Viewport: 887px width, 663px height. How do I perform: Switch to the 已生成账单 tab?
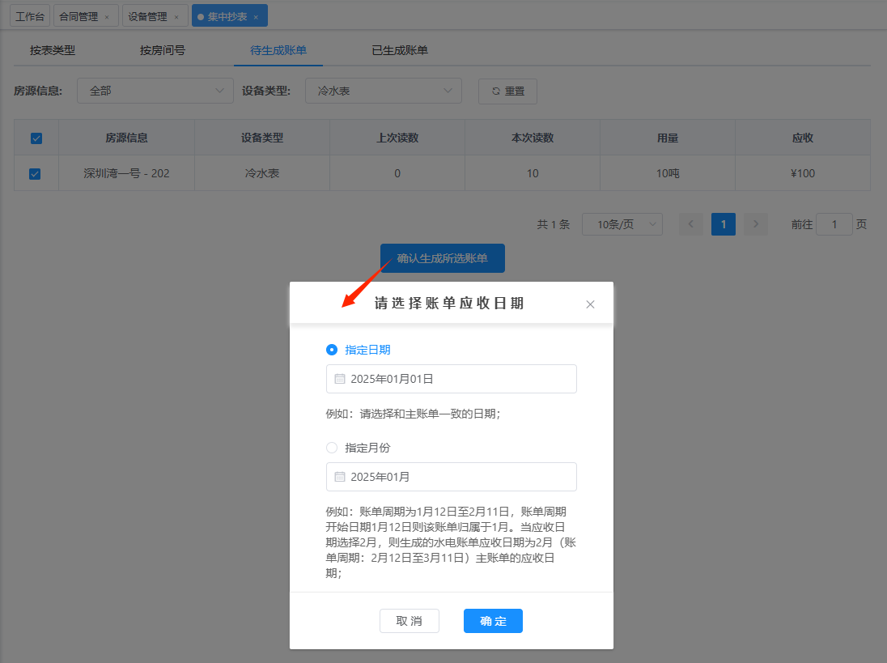pos(400,50)
